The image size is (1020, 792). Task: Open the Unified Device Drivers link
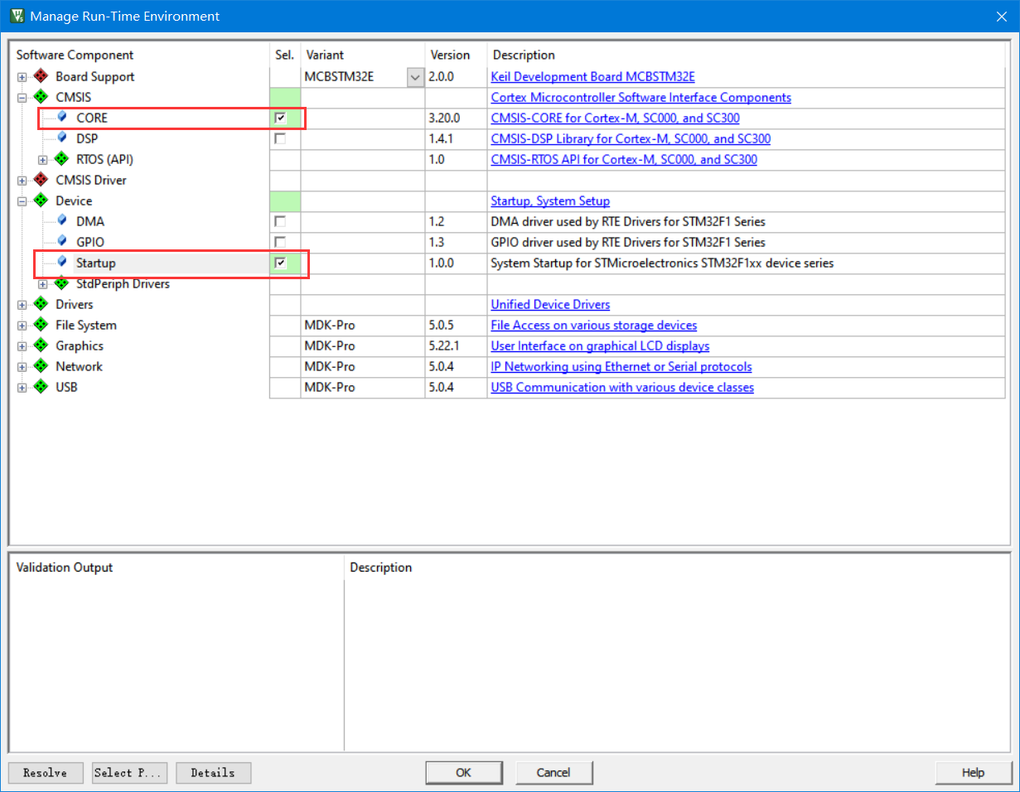click(x=550, y=304)
